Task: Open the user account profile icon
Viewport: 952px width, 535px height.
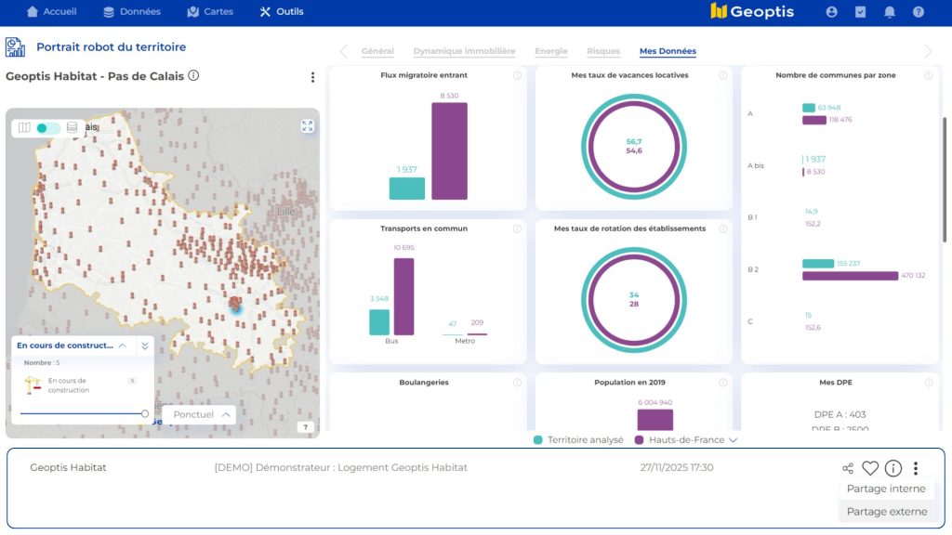Action: (x=831, y=12)
